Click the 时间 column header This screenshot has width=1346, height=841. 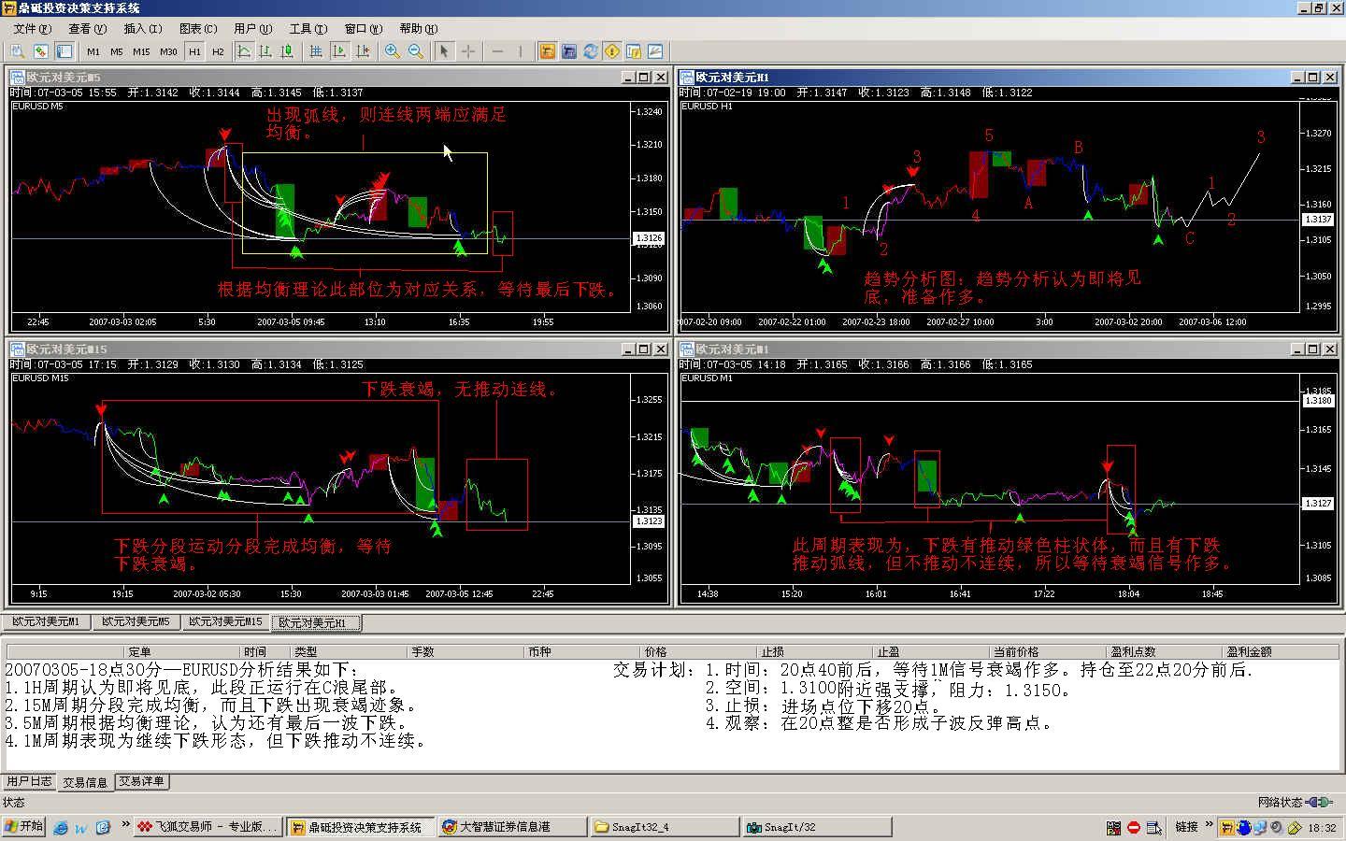[x=265, y=651]
